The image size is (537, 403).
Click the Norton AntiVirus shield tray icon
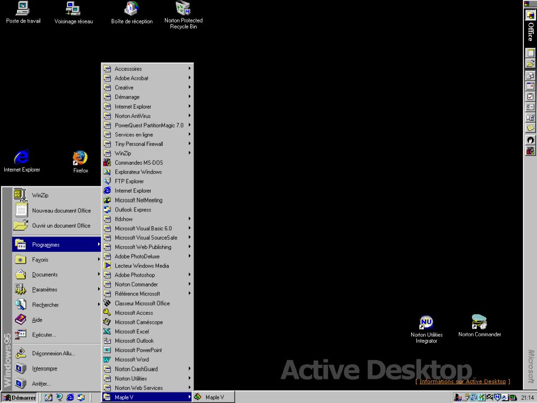coord(497,398)
